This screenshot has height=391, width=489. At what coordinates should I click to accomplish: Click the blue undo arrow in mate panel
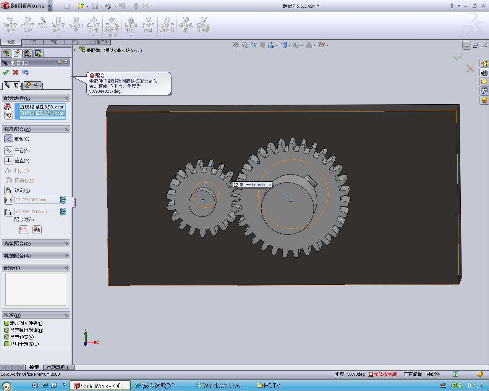click(25, 72)
